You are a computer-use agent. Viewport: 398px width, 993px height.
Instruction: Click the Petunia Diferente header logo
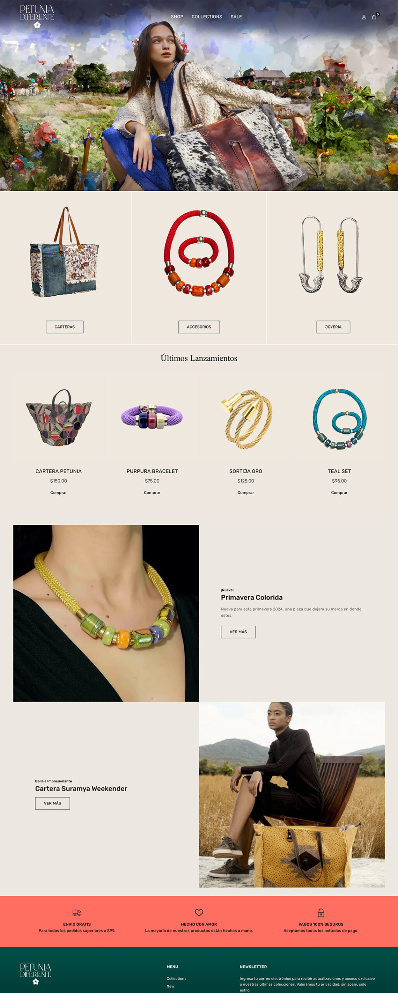pos(37,17)
